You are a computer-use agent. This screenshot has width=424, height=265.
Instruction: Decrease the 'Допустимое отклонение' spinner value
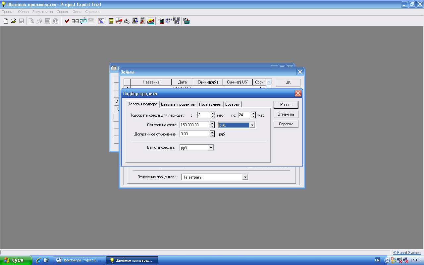coord(212,135)
